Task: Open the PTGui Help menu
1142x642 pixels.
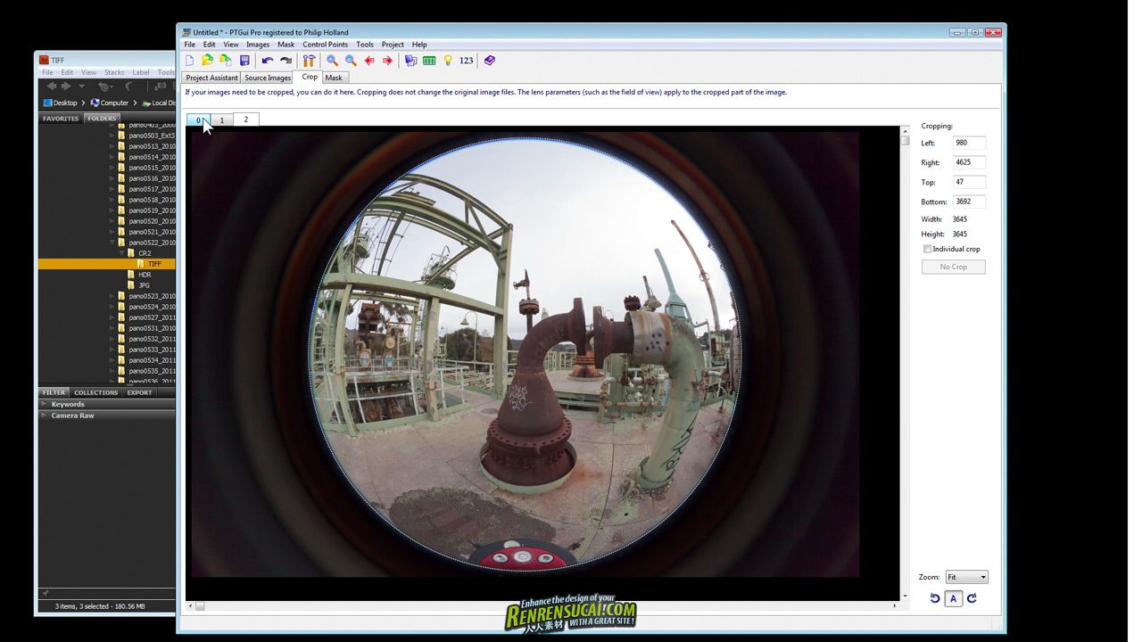Action: pos(419,45)
